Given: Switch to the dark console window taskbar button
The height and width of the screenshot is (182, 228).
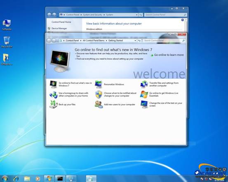Looking at the screenshot, I should [x=60, y=179].
